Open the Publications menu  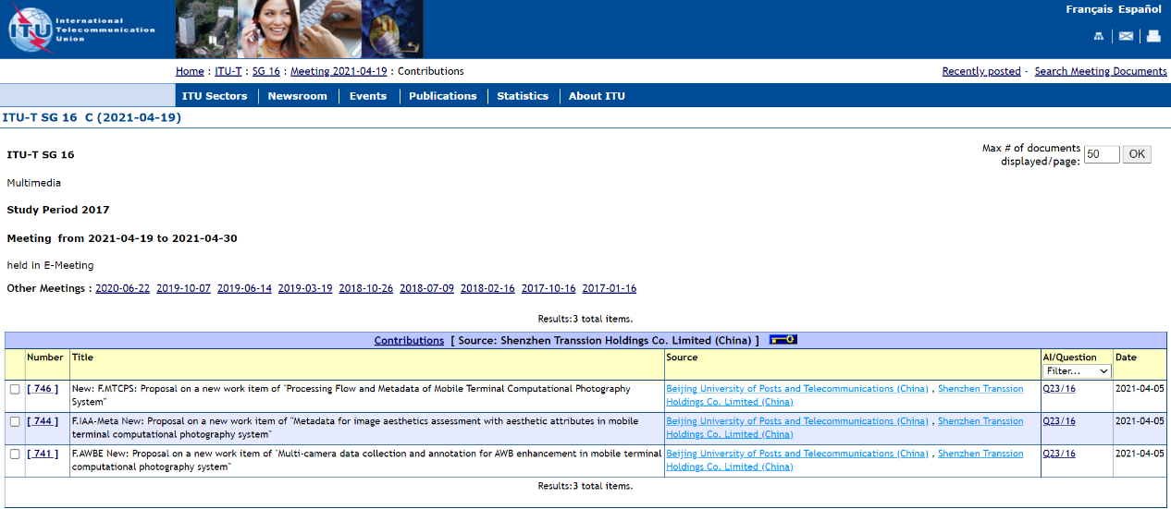[443, 96]
